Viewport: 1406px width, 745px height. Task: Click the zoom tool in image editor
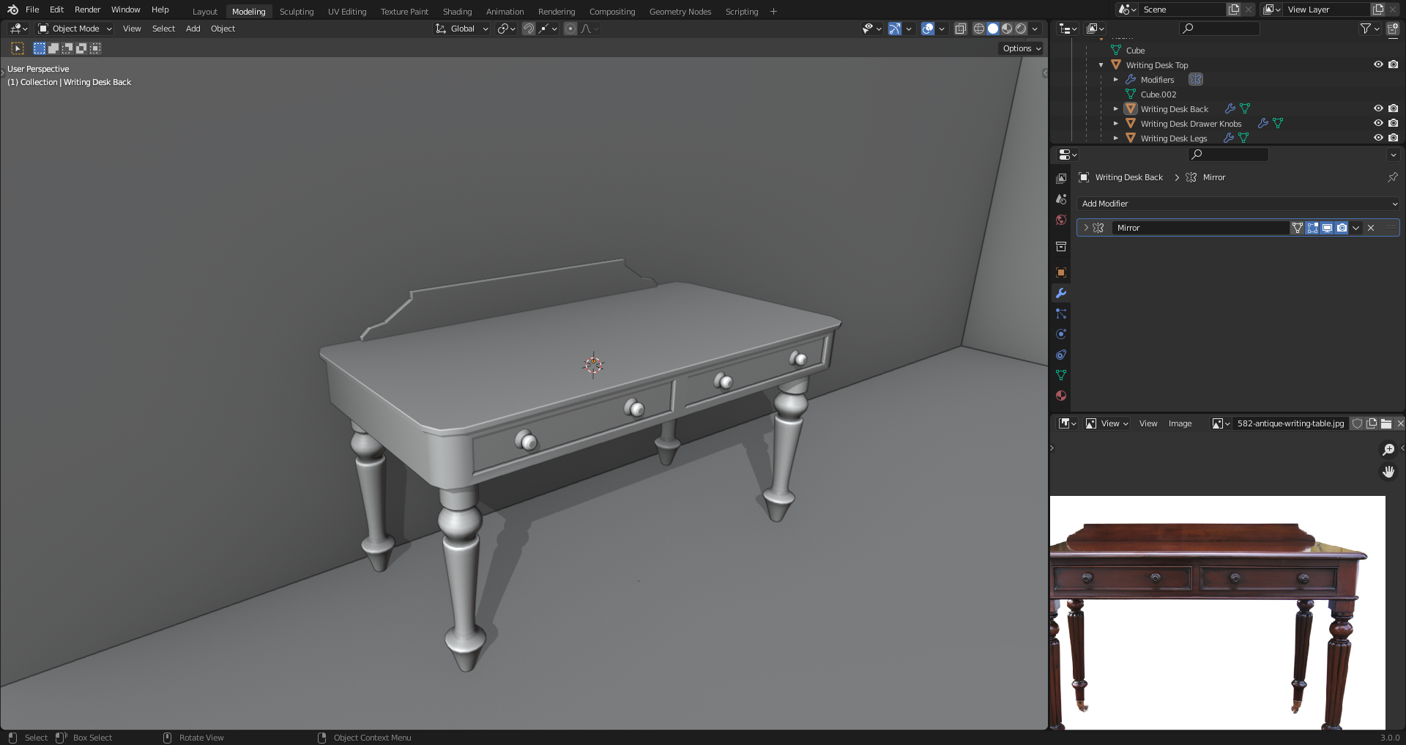[x=1388, y=449]
